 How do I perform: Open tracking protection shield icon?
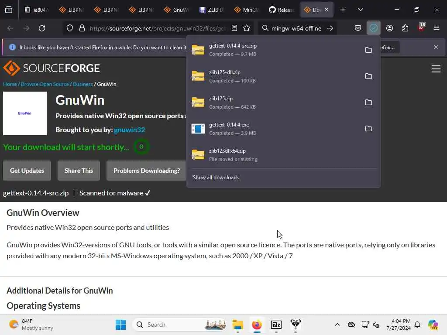tap(70, 28)
